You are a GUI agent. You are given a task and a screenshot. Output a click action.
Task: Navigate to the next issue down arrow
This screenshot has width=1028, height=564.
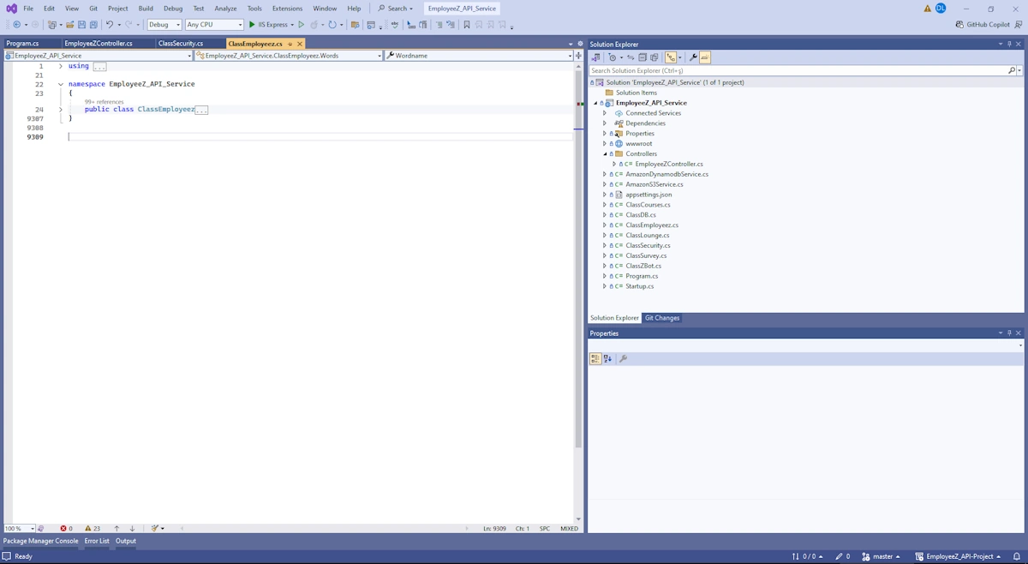[x=132, y=528]
